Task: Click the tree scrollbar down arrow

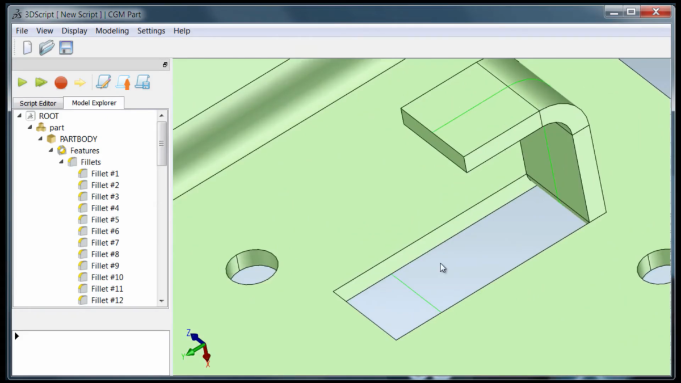Action: [162, 301]
